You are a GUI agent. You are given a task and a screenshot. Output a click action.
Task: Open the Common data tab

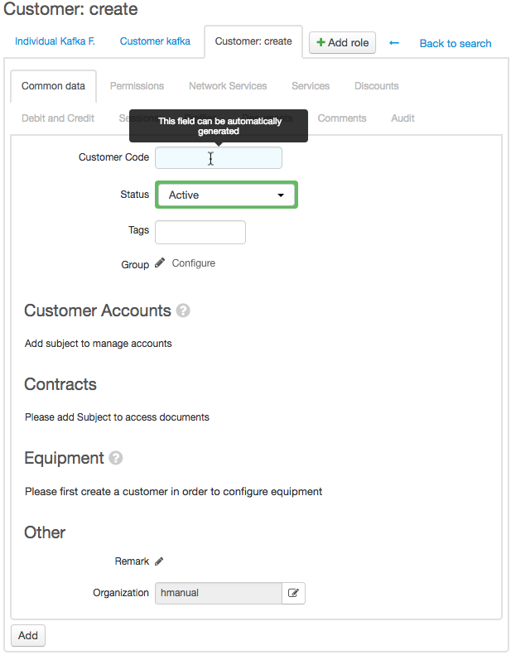click(x=54, y=86)
